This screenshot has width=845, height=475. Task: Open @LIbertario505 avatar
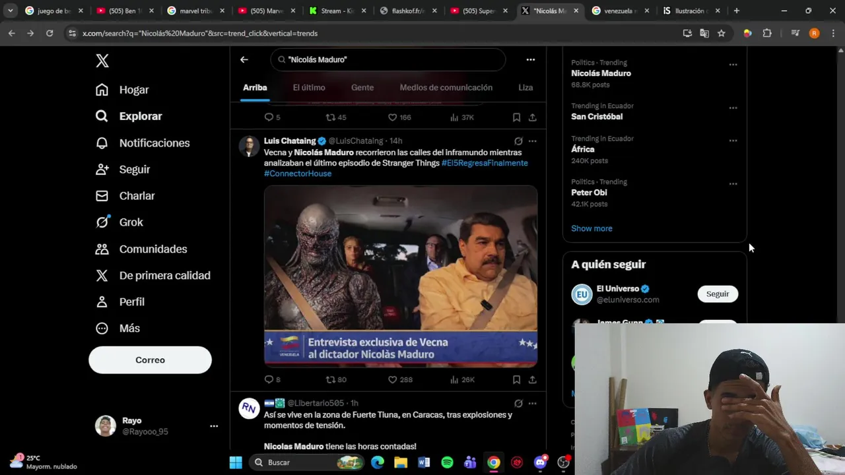pos(249,409)
